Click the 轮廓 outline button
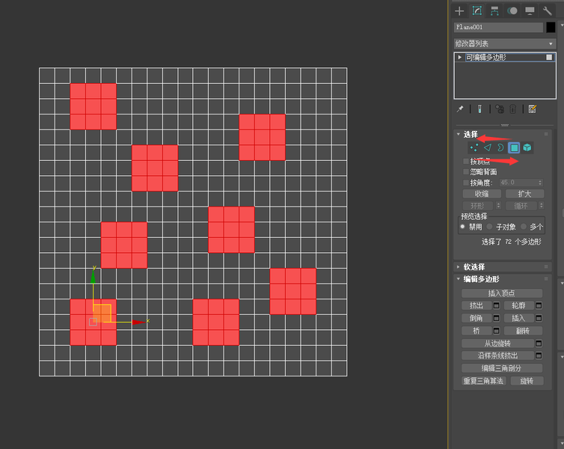 (518, 306)
